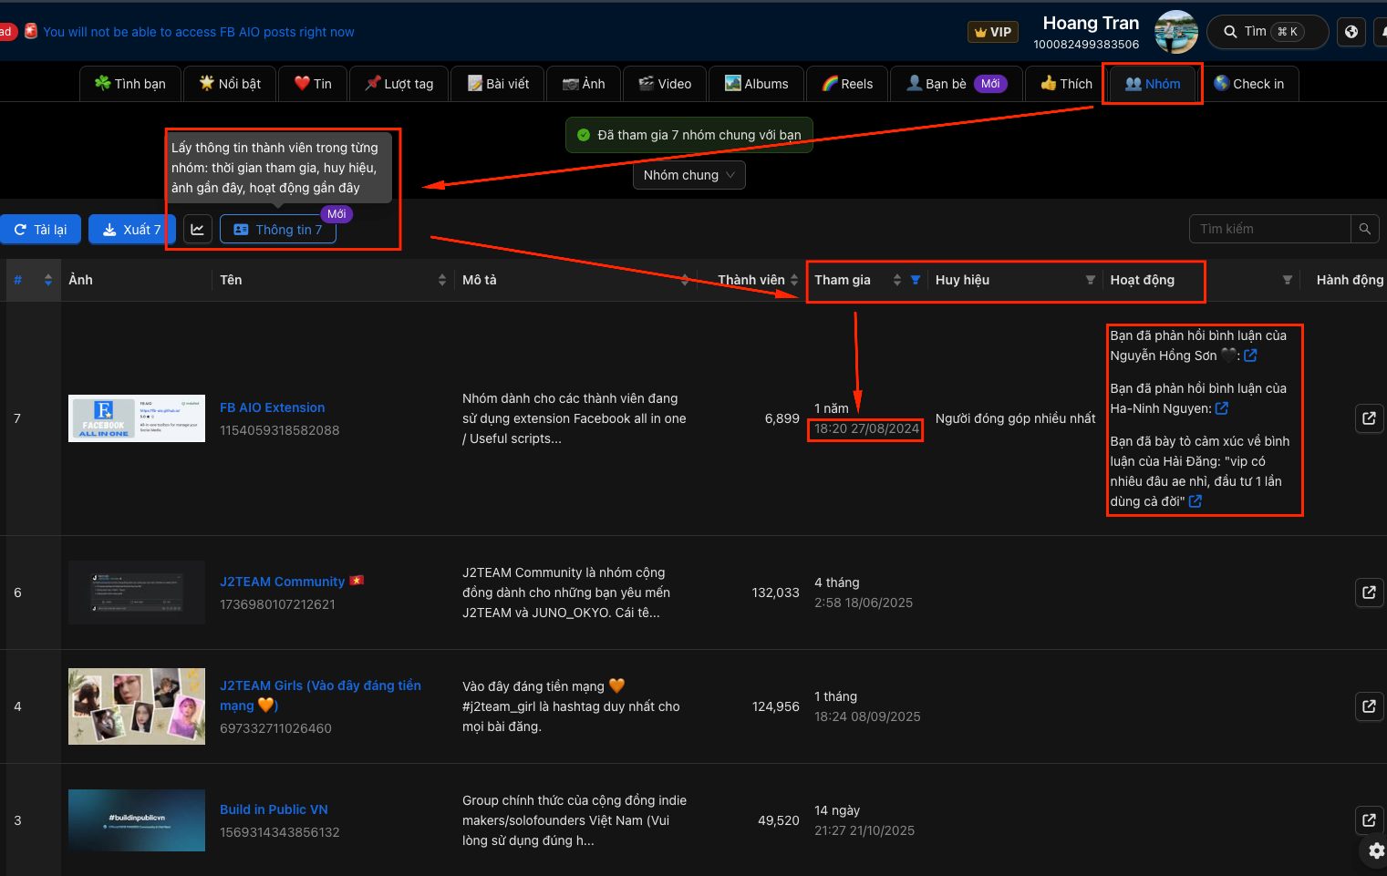Click the group ID 1154059318582088

click(x=279, y=430)
